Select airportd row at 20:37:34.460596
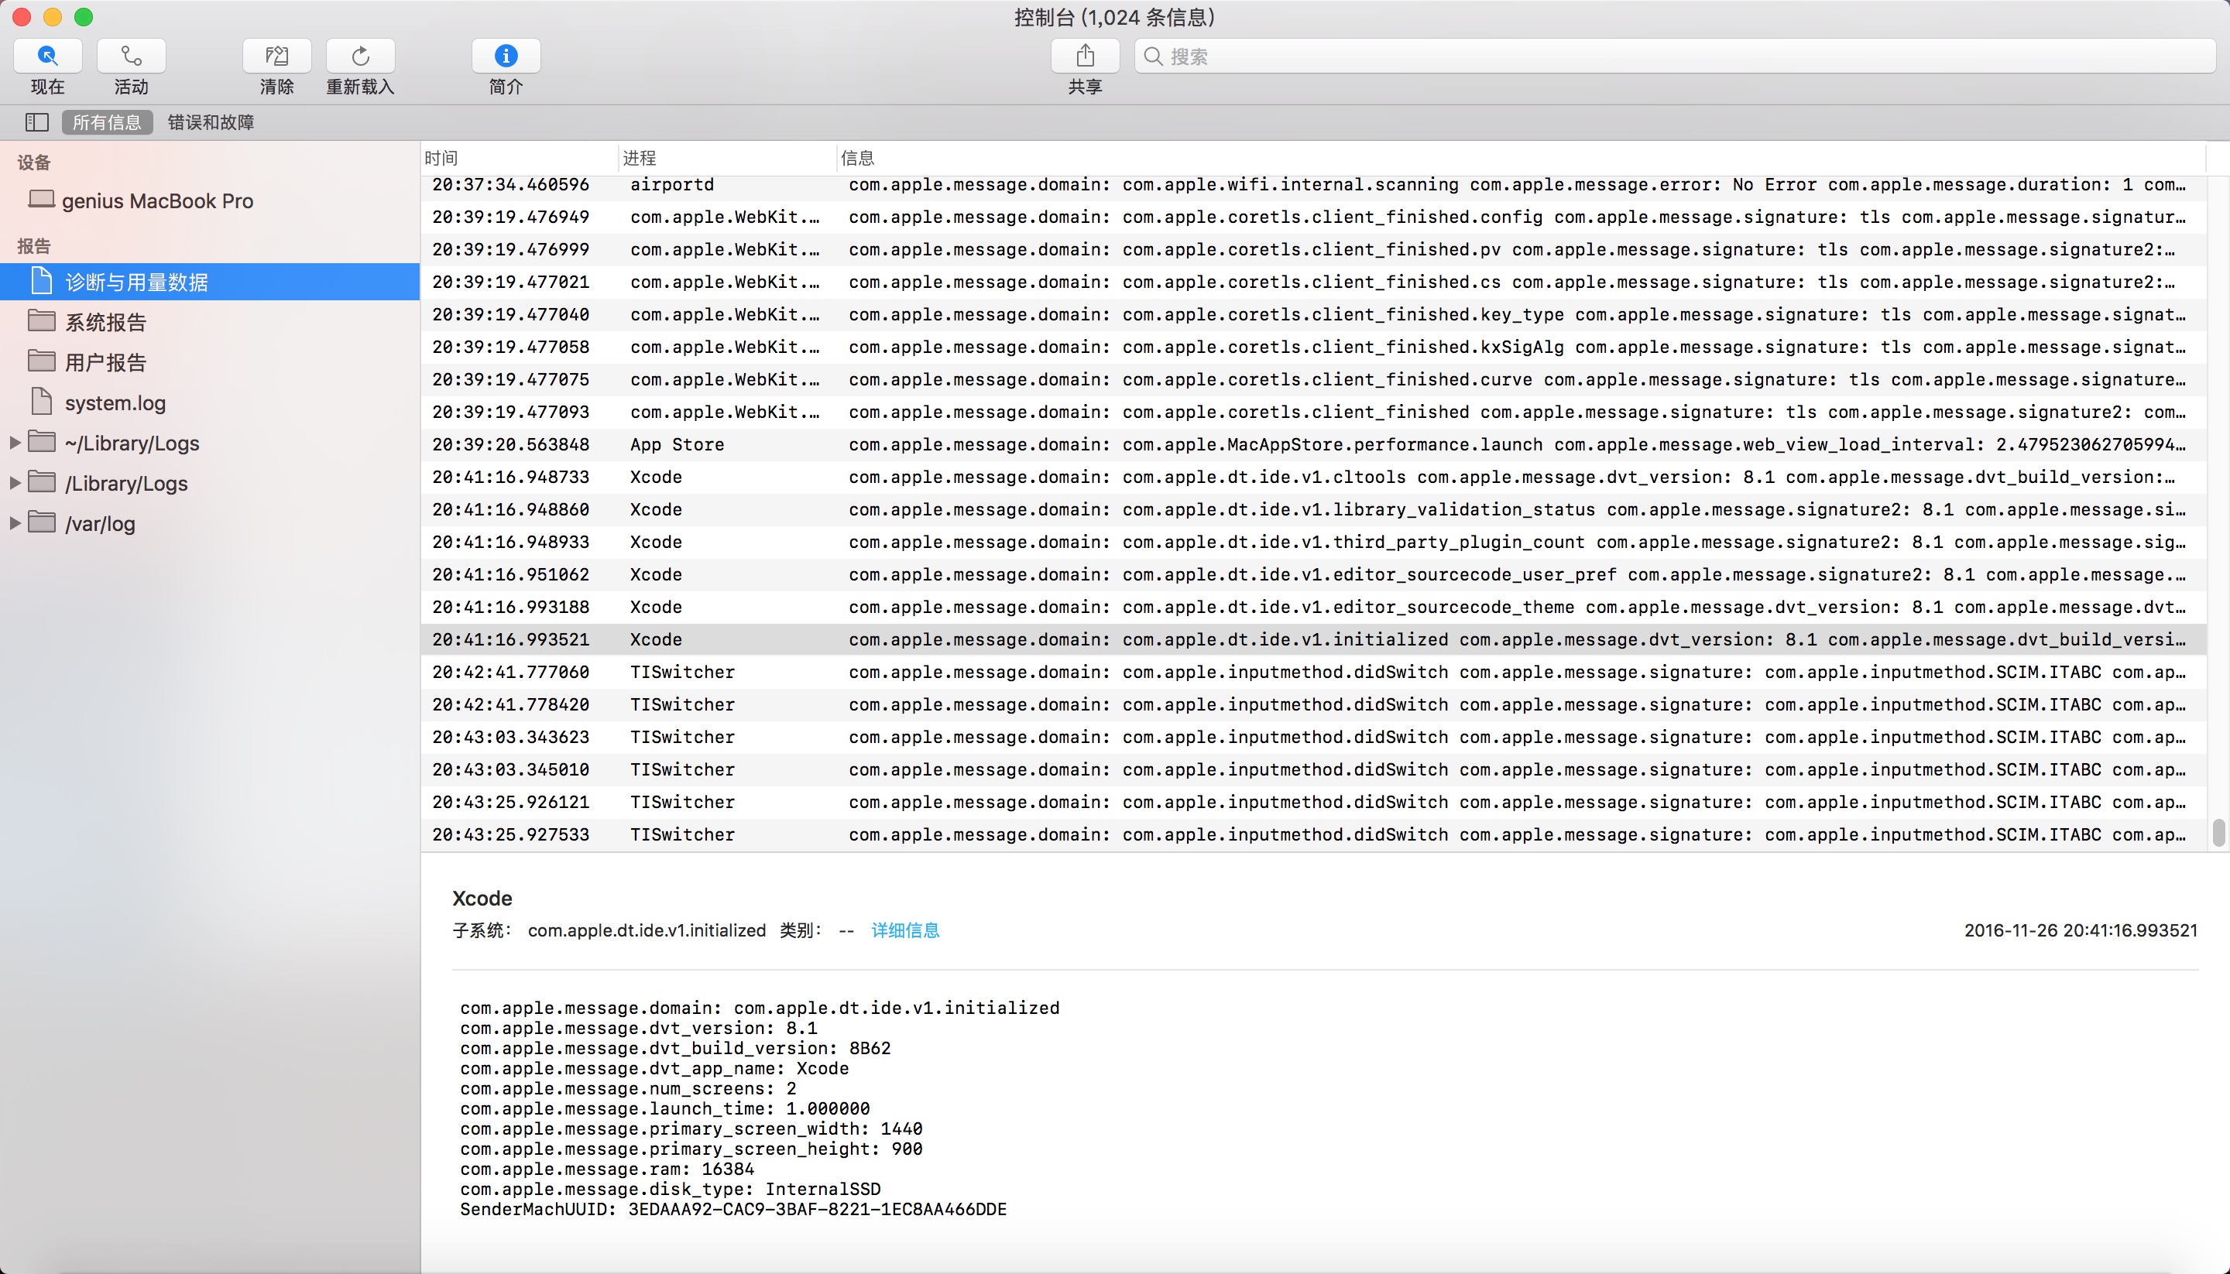 [1312, 185]
